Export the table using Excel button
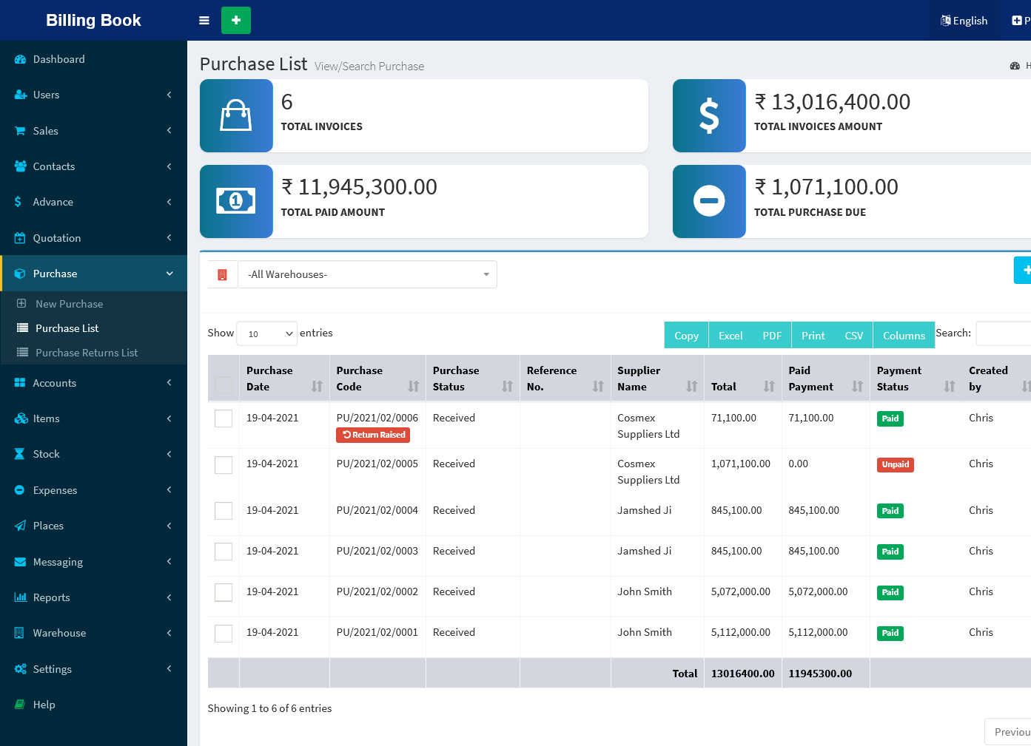Screen dimensions: 1031x746 [730, 336]
